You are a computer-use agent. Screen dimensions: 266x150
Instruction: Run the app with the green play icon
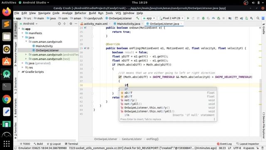coord(188,18)
